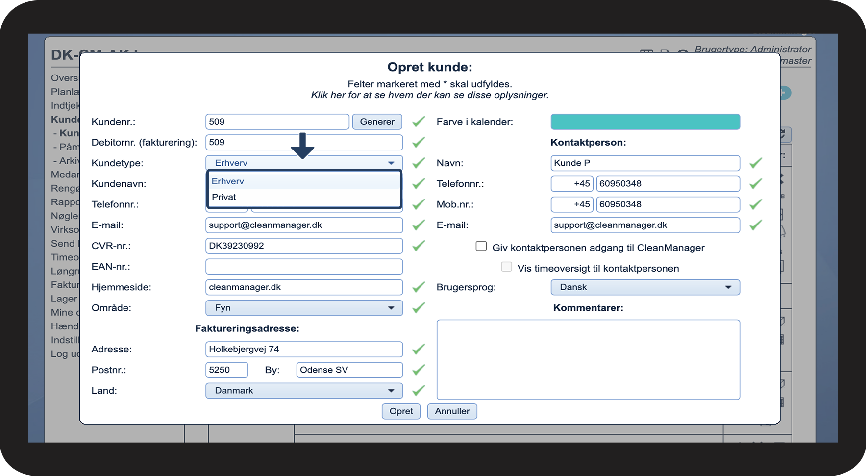Click the checkmark beside contact person Navn
The width and height of the screenshot is (866, 476).
point(755,163)
